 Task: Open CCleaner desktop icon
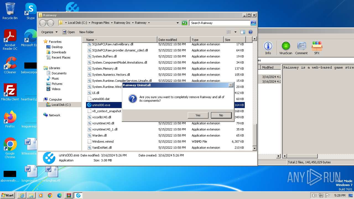[10, 65]
